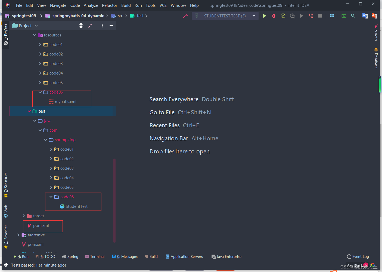Open the Project view options with three dots
This screenshot has height=272, width=382.
(x=102, y=25)
